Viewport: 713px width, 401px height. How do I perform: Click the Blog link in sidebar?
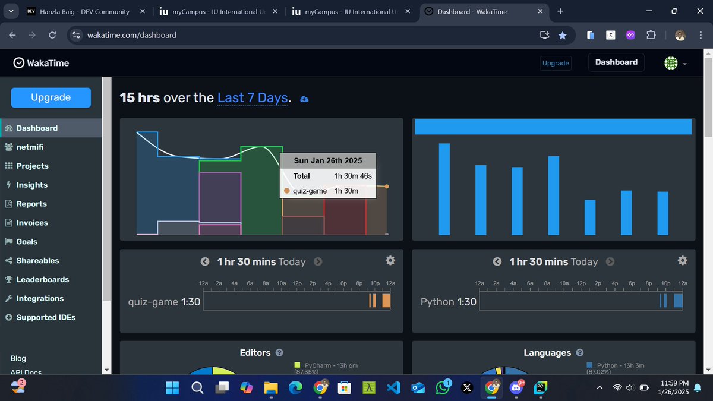pos(18,358)
